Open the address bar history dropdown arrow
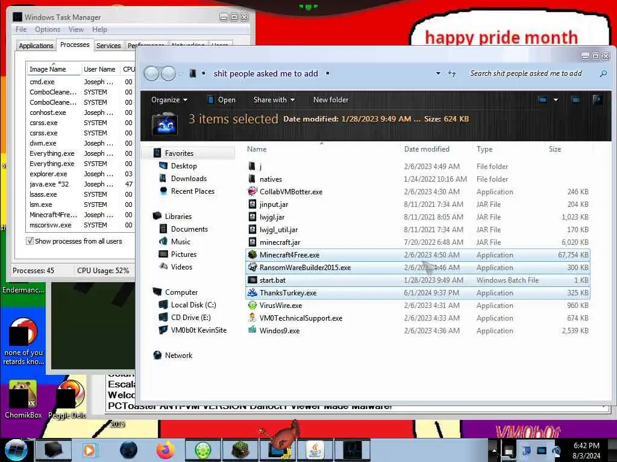617x462 pixels. pos(438,73)
